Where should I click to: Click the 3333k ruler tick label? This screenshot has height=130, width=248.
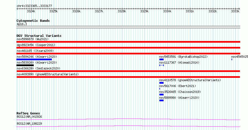pos(235,11)
